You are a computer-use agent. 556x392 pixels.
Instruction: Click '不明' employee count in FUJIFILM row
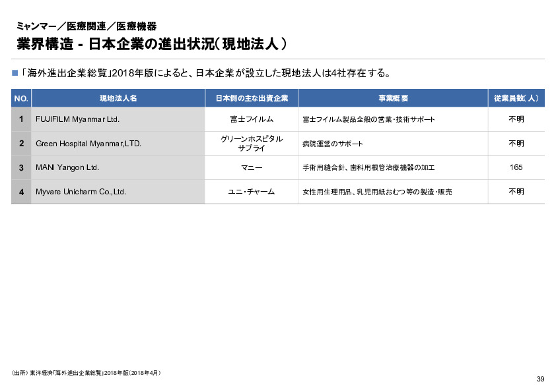coord(516,119)
